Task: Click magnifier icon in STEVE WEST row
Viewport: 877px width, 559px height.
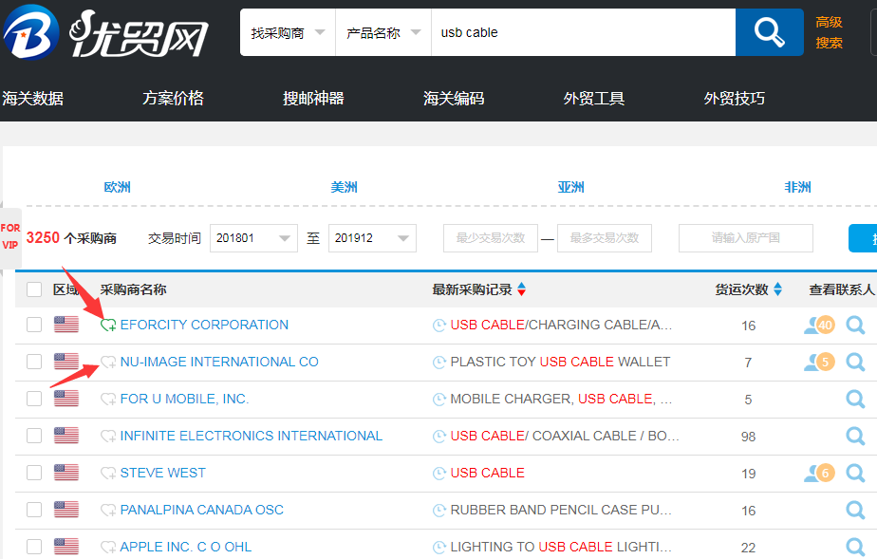Action: pyautogui.click(x=855, y=473)
